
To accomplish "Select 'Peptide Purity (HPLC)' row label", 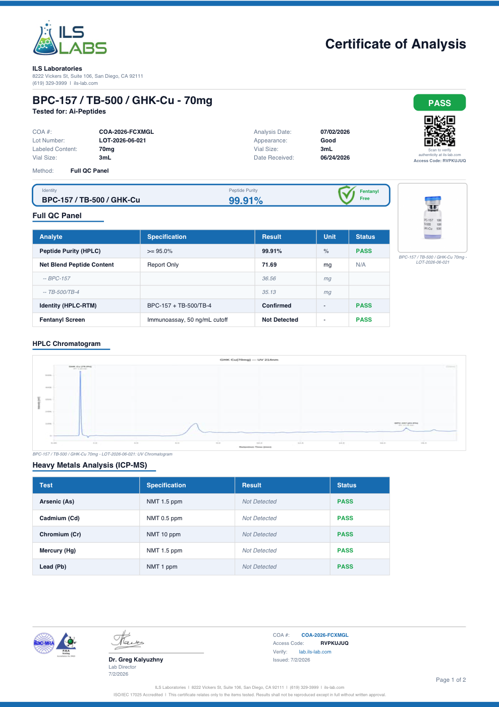I will coord(70,251).
